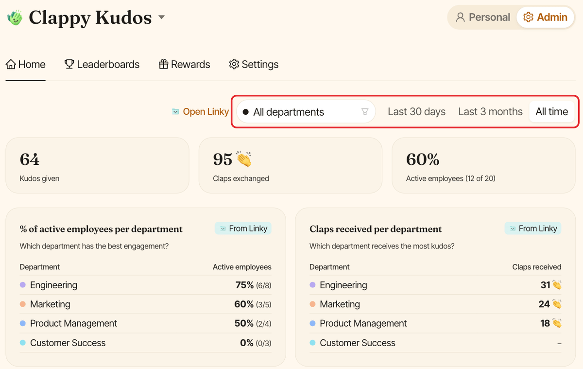Click the '% of active employees per department' title

101,229
